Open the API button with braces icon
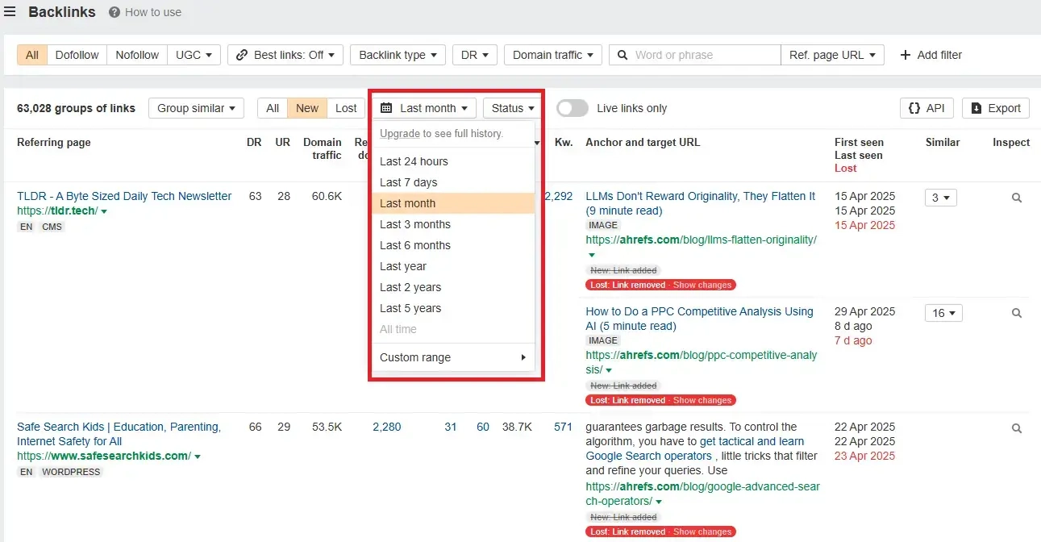Viewport: 1041px width, 542px height. pos(926,108)
